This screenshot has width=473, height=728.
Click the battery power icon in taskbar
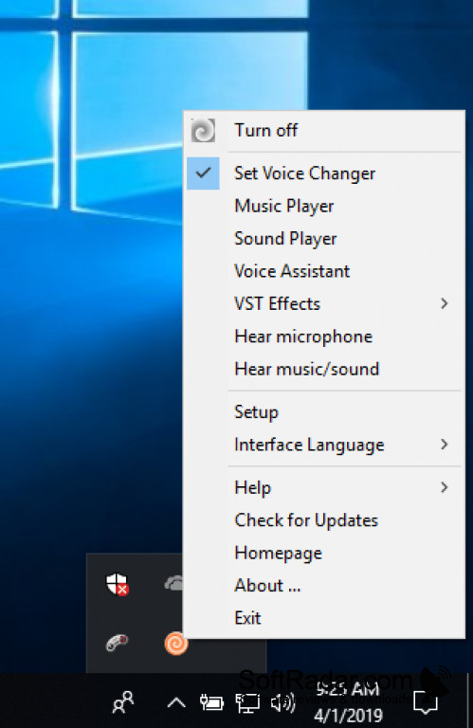click(x=211, y=703)
